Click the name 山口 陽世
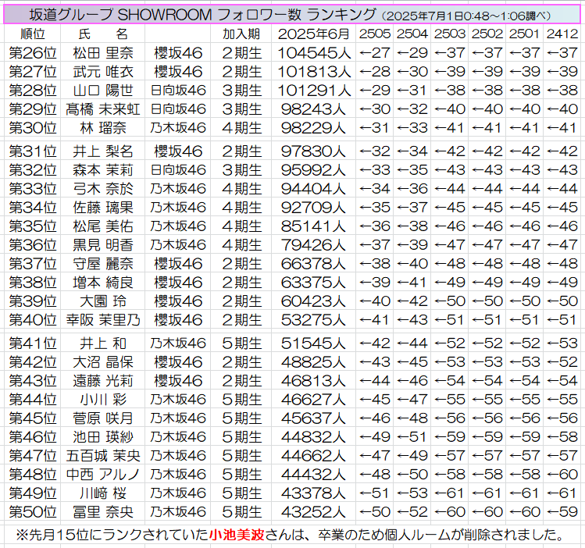This screenshot has width=585, height=548. tap(103, 91)
